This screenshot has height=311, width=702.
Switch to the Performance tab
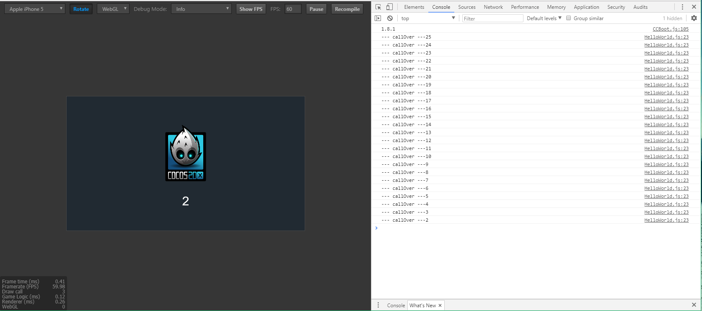click(x=525, y=7)
